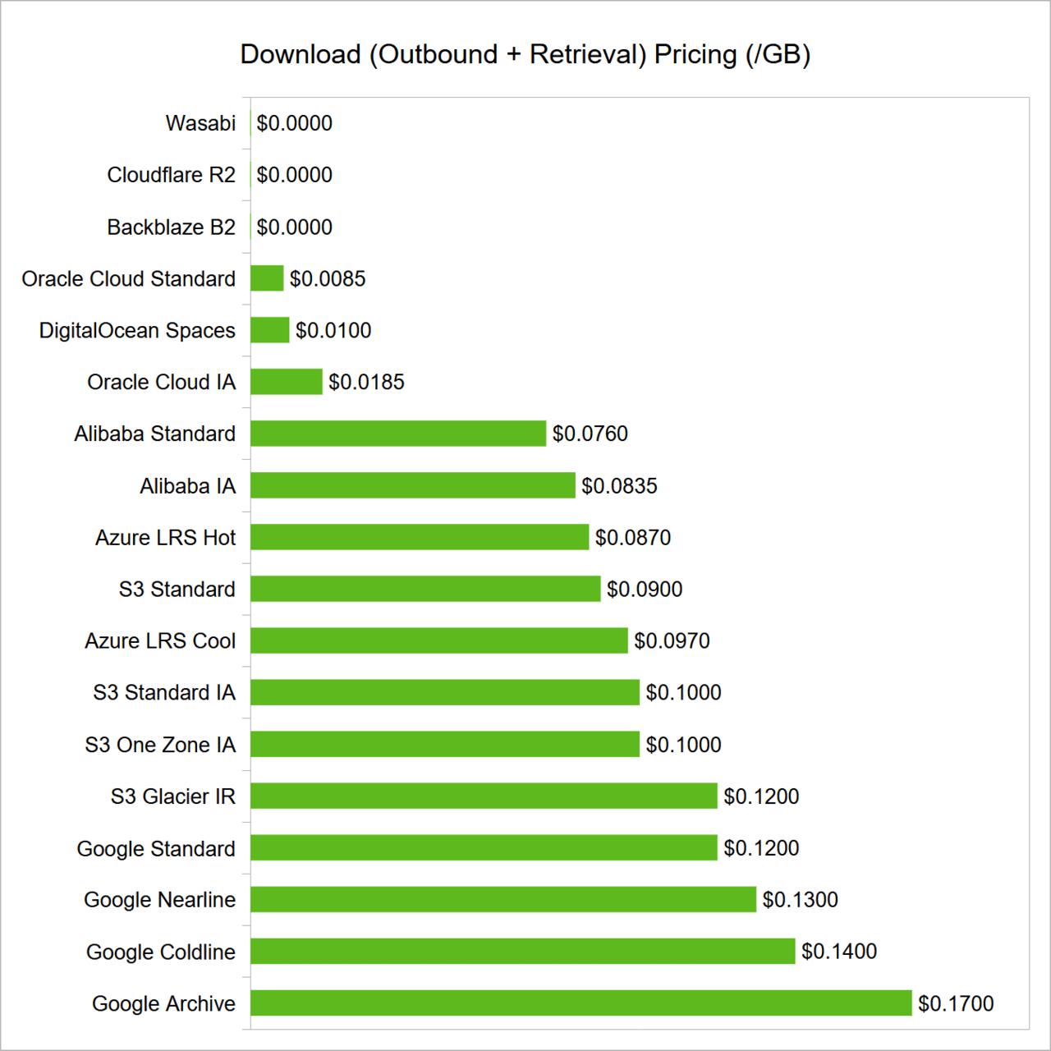Click the S3 Glacier IR green bar

[x=484, y=796]
